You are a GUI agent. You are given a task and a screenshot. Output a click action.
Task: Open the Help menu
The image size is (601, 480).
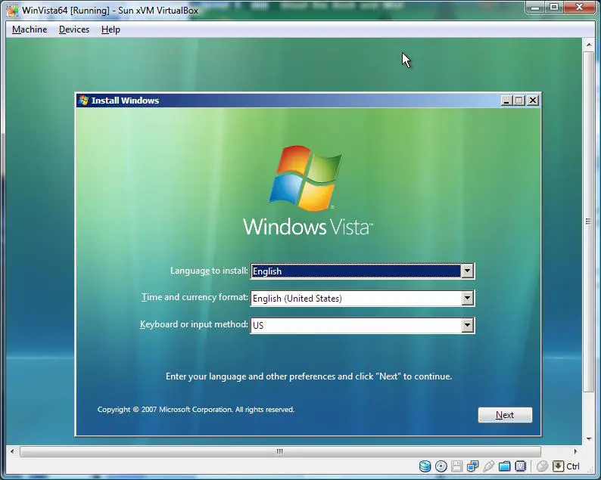pyautogui.click(x=111, y=29)
